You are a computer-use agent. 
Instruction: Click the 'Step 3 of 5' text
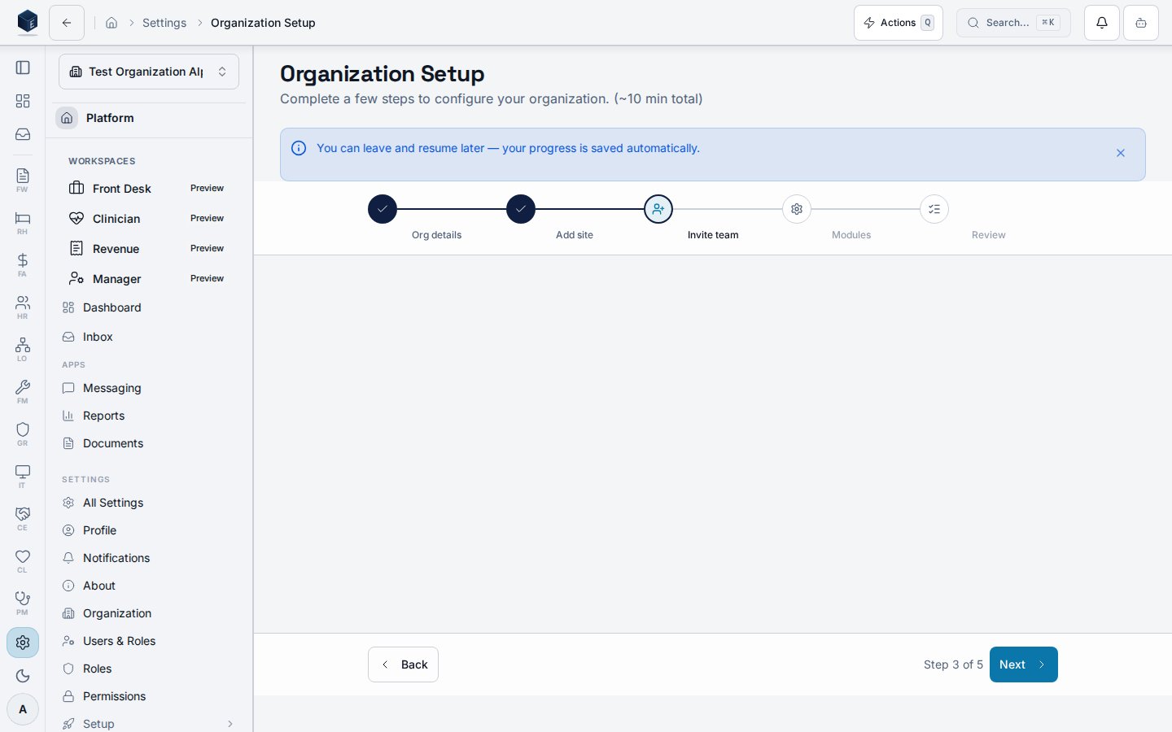[953, 664]
